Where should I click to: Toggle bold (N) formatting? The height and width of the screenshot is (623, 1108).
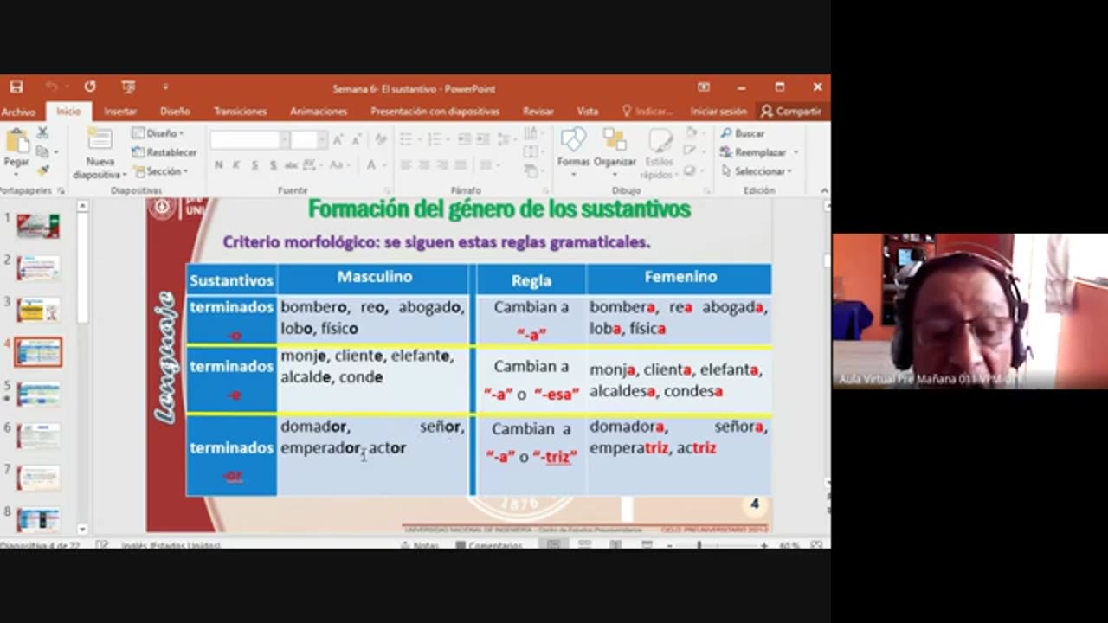(x=218, y=165)
